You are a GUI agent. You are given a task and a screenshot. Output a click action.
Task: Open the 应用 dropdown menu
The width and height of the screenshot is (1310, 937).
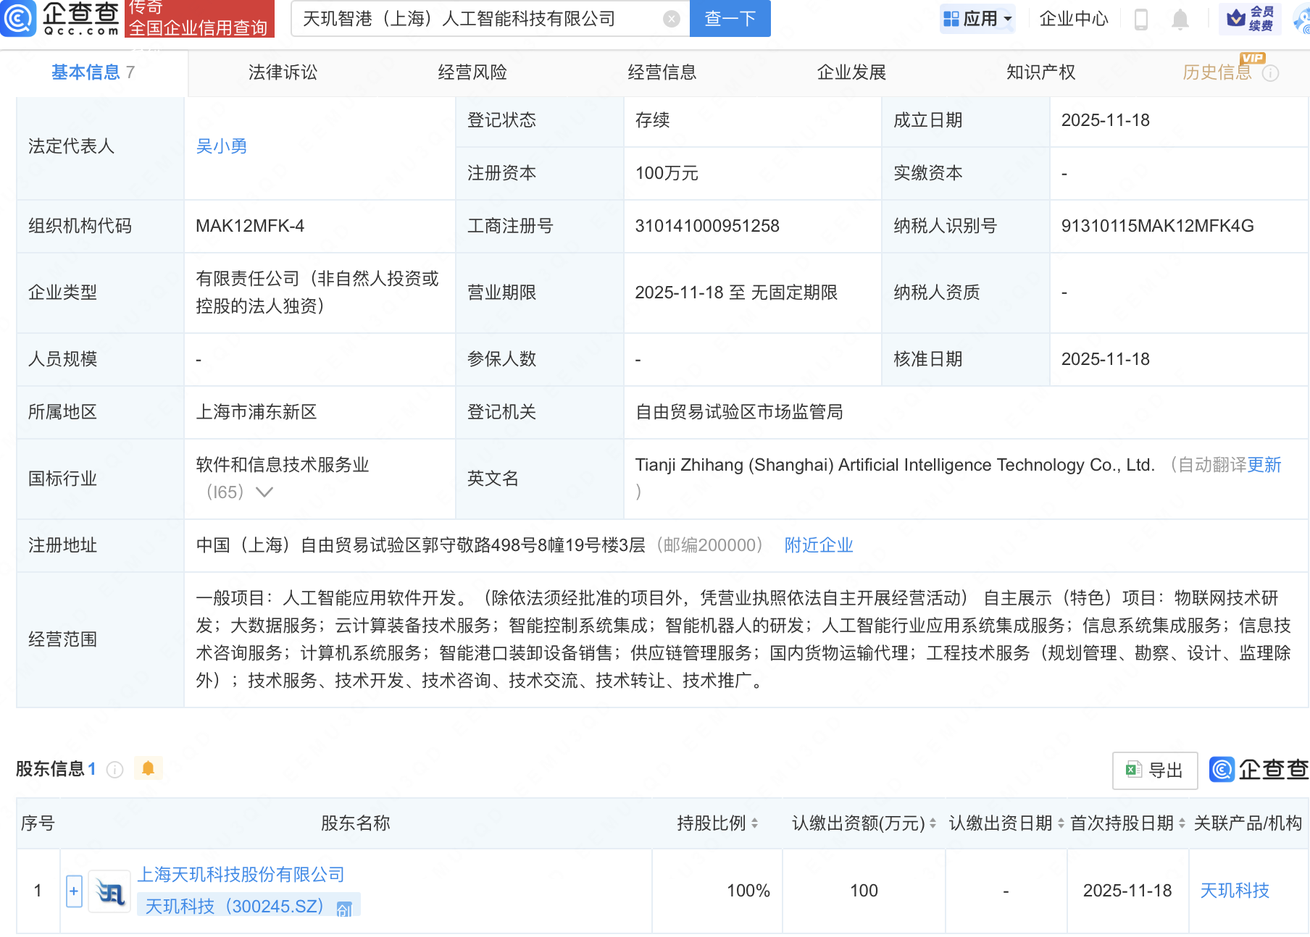tap(977, 19)
